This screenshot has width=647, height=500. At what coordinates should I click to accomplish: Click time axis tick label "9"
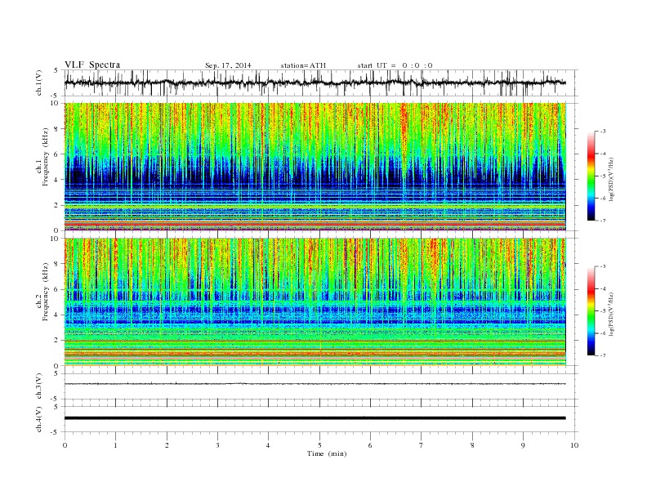[x=523, y=445]
